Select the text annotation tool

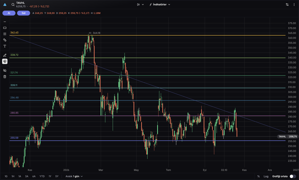(x=5, y=46)
